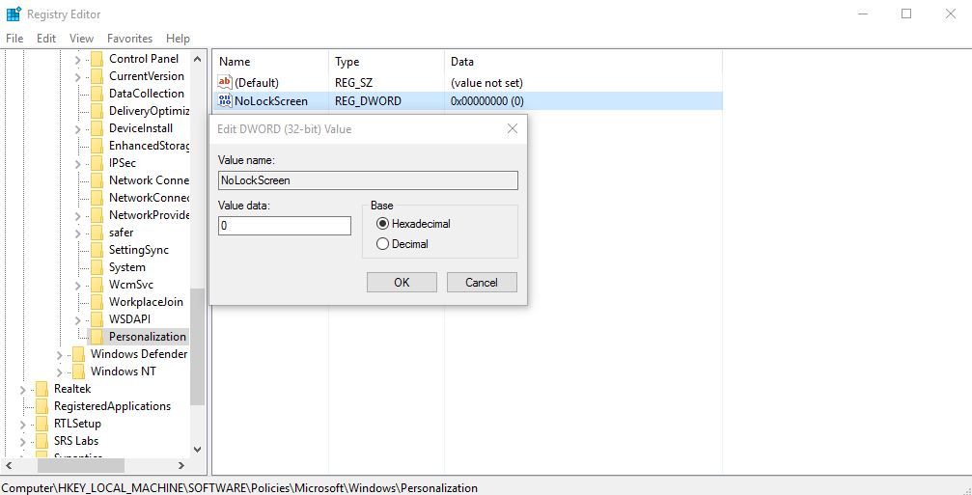
Task: Click the Windows Defender folder icon
Action: [78, 354]
